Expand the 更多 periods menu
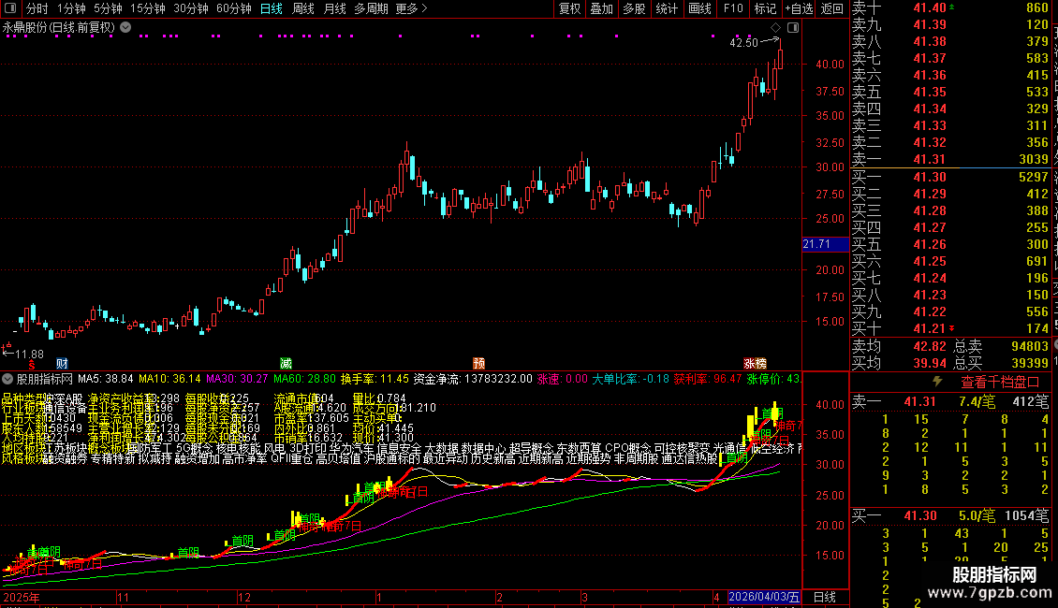Viewport: 1058px width, 608px height. 411,8
